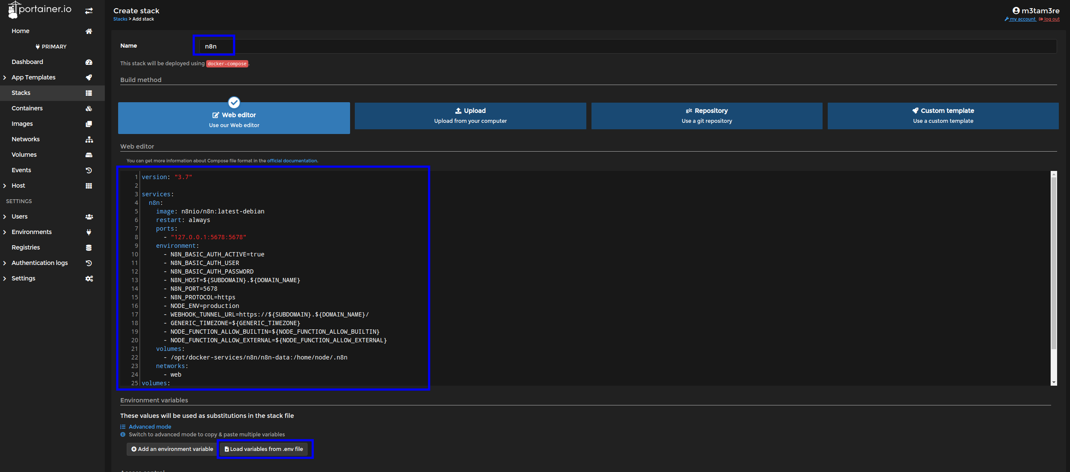1070x472 pixels.
Task: Click the Dashboard gauge icon
Action: coord(89,62)
